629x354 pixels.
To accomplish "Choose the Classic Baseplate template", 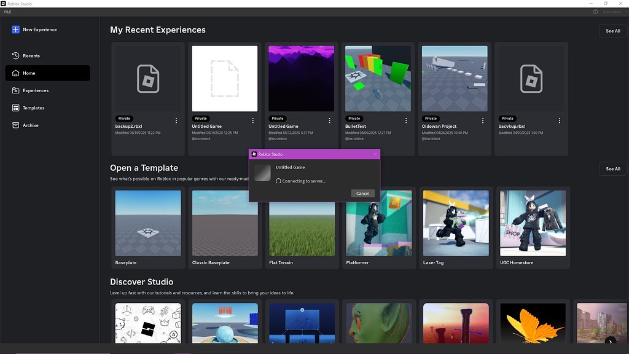I will pyautogui.click(x=225, y=227).
